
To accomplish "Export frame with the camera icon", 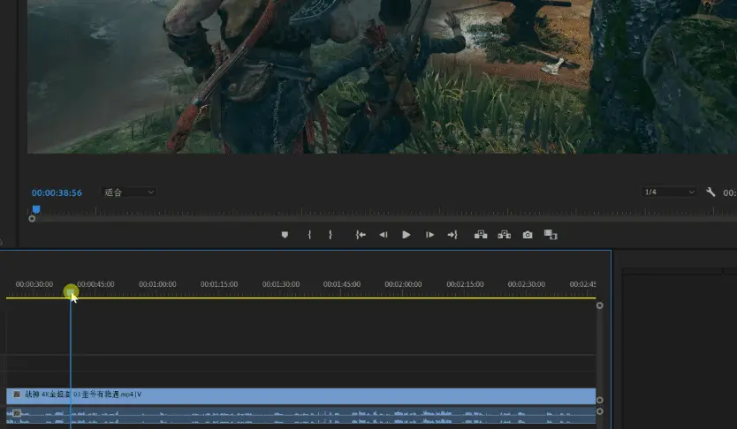I will (x=528, y=235).
